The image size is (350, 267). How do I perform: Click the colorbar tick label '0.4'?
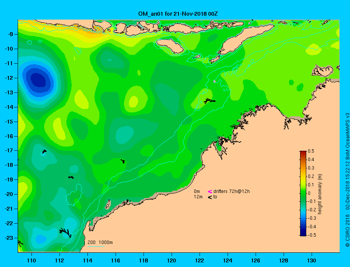[x=311, y=160]
